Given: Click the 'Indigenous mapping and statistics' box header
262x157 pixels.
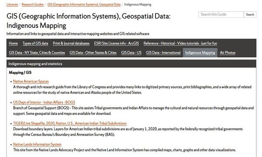Looking at the screenshot, I should (x=131, y=64).
